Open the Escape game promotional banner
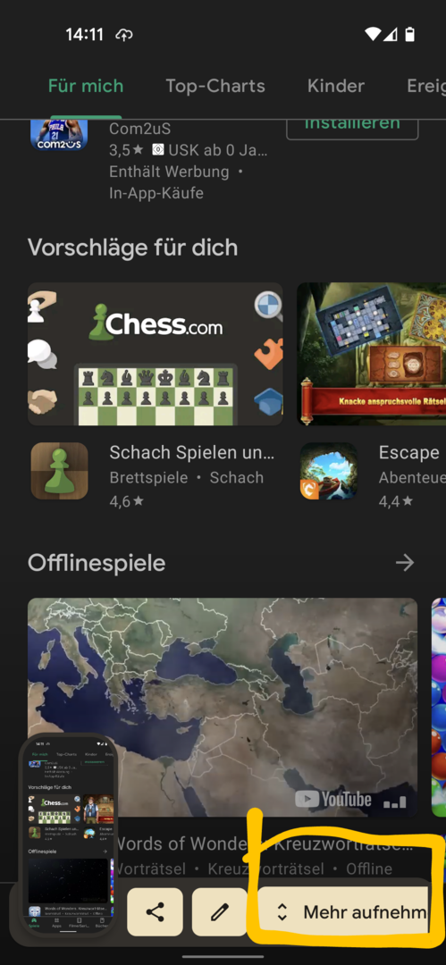The height and width of the screenshot is (965, 446). (372, 354)
